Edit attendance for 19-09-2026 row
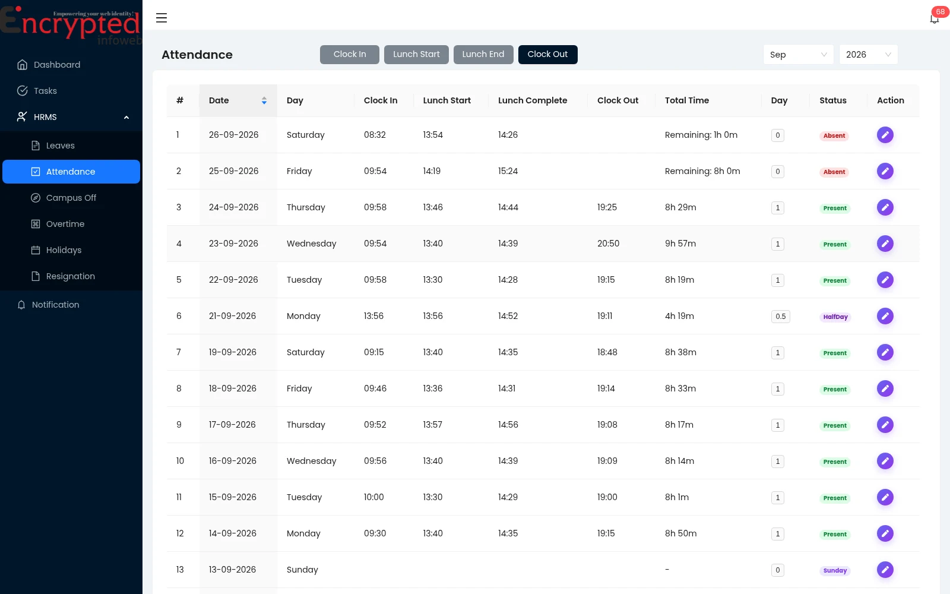Image resolution: width=950 pixels, height=594 pixels. (885, 352)
